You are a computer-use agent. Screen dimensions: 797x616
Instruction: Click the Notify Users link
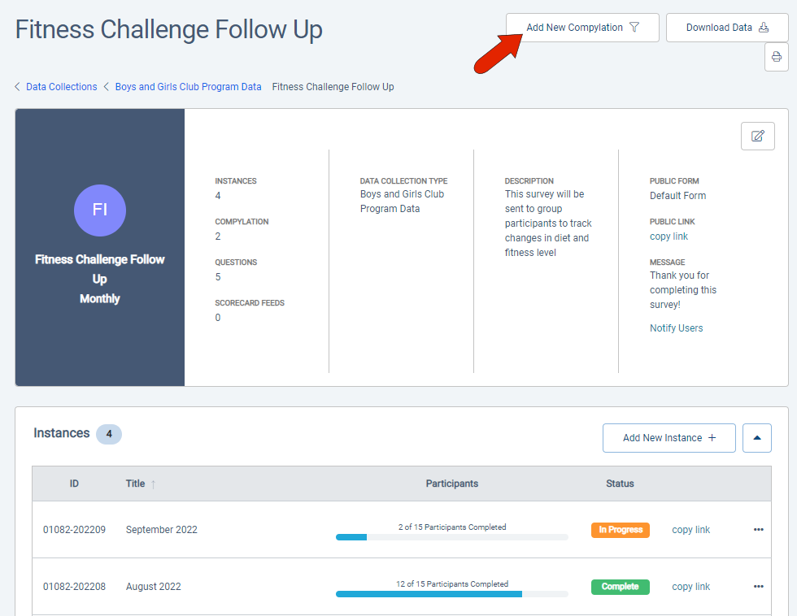tap(676, 328)
